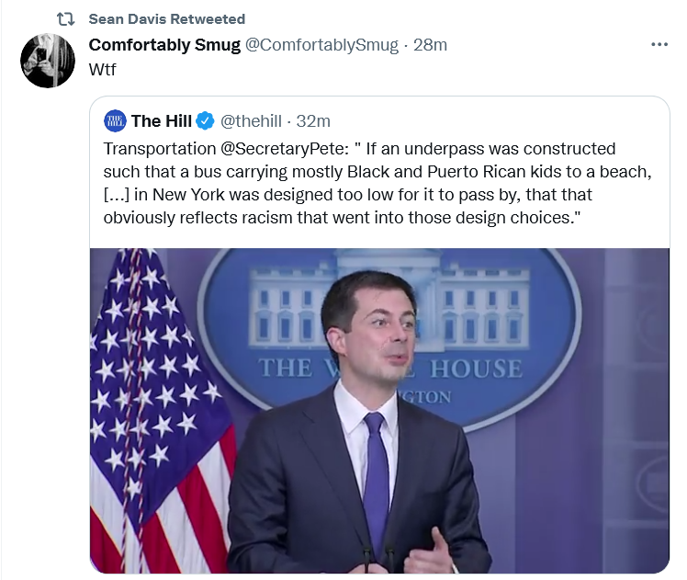Click The Hill's blue verified badge

[205, 121]
